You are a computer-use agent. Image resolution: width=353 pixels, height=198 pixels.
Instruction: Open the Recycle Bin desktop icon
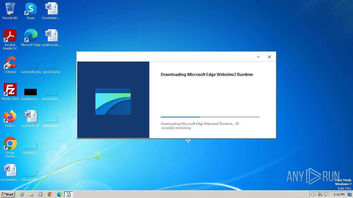(10, 11)
